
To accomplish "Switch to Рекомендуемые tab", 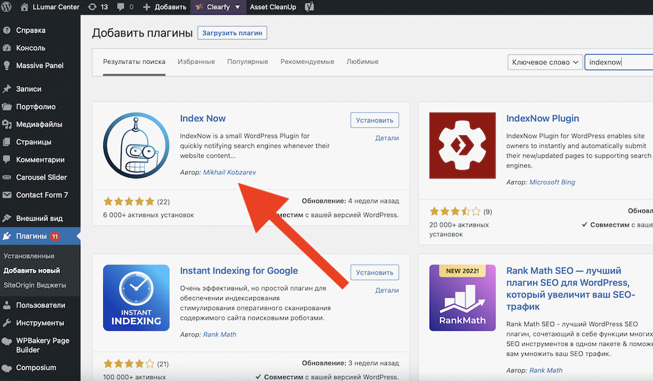I will pos(307,62).
